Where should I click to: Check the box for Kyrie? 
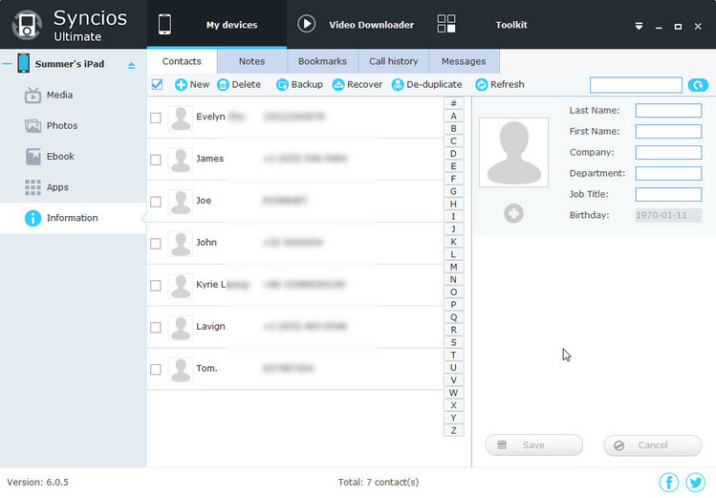pos(156,286)
